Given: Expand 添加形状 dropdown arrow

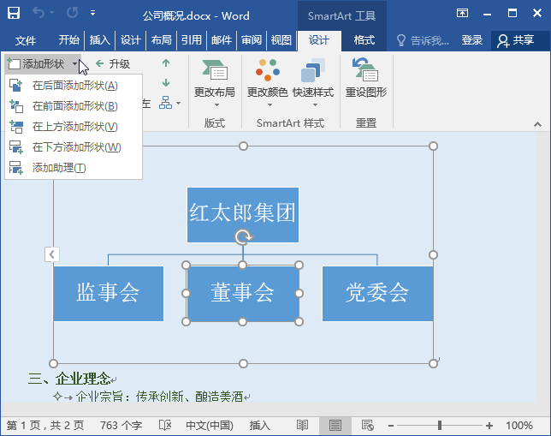Looking at the screenshot, I should (74, 64).
